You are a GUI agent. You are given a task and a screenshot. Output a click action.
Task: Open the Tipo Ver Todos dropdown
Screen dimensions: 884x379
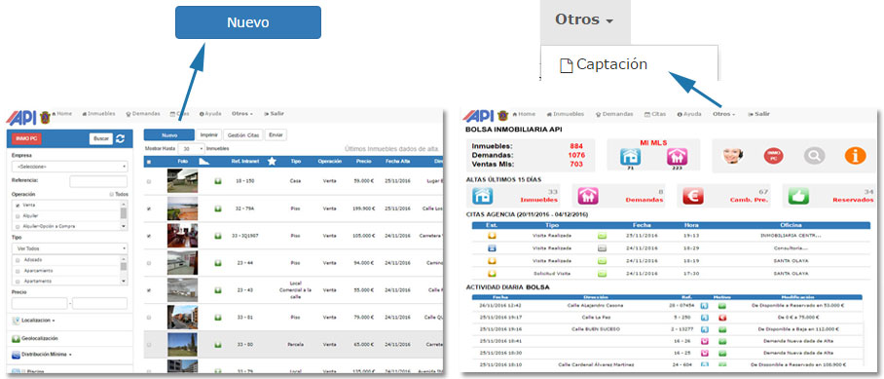(x=69, y=248)
